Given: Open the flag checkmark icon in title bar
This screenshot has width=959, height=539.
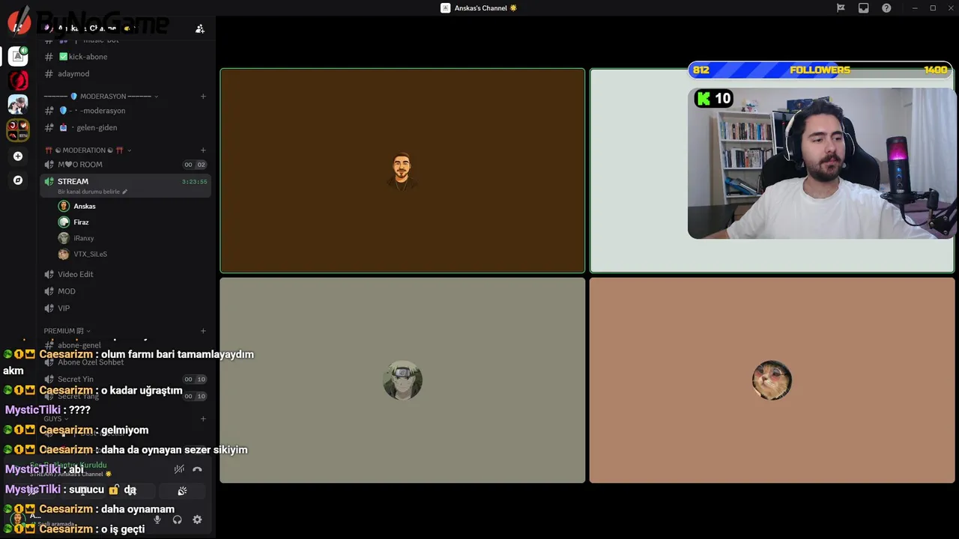Looking at the screenshot, I should [x=841, y=8].
